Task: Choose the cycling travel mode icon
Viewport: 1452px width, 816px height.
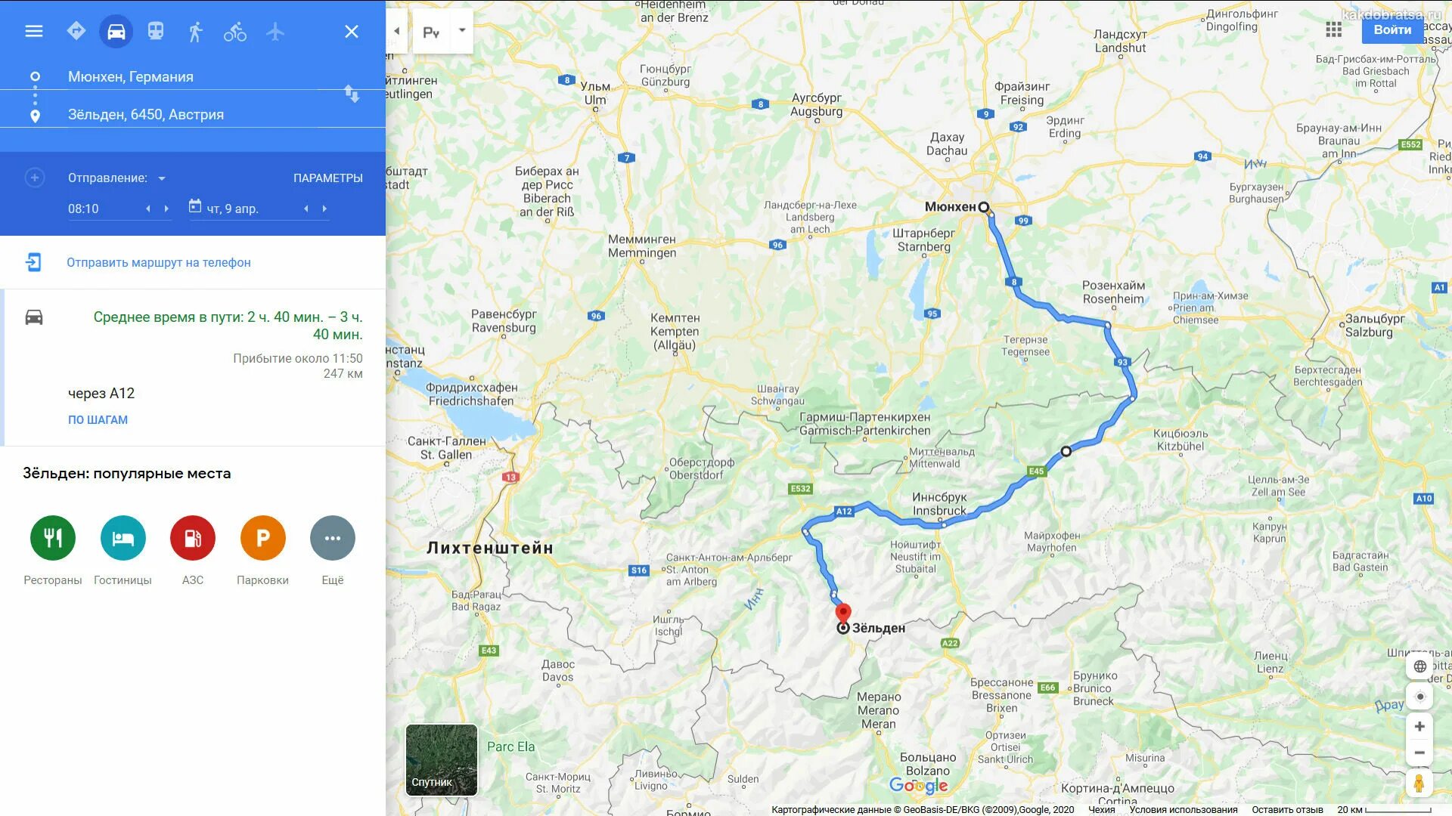Action: (x=235, y=32)
